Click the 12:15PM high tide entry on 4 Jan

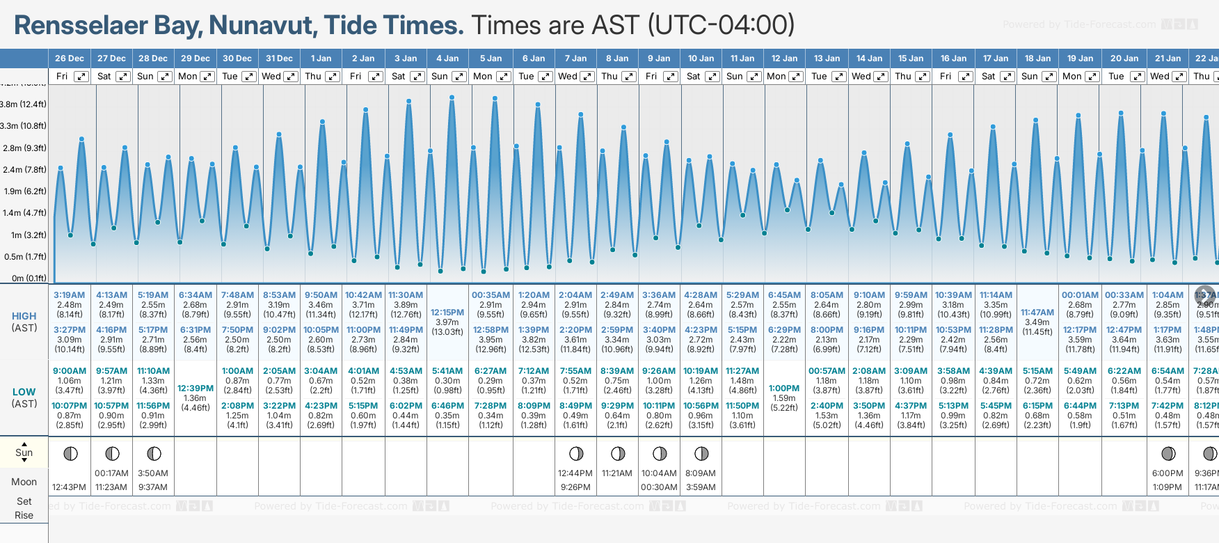point(447,313)
